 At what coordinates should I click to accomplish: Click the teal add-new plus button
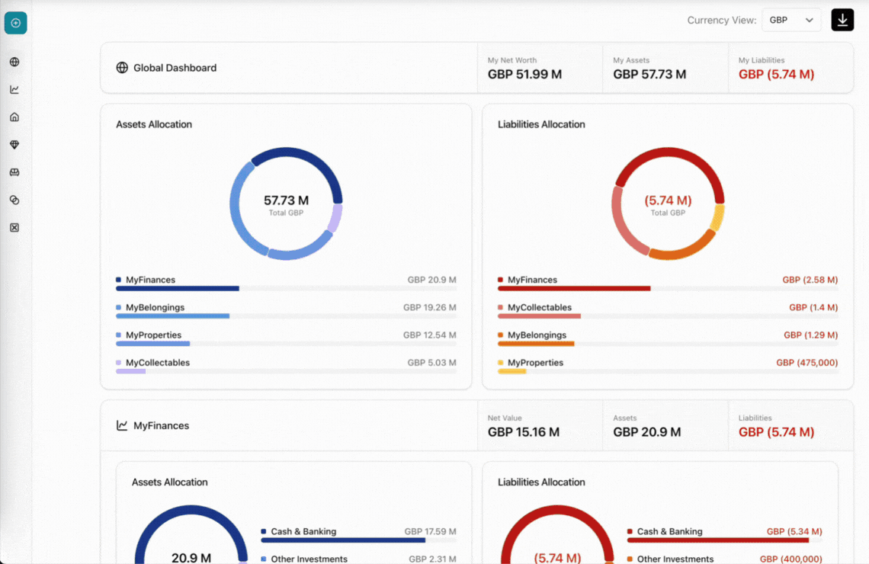coord(15,23)
